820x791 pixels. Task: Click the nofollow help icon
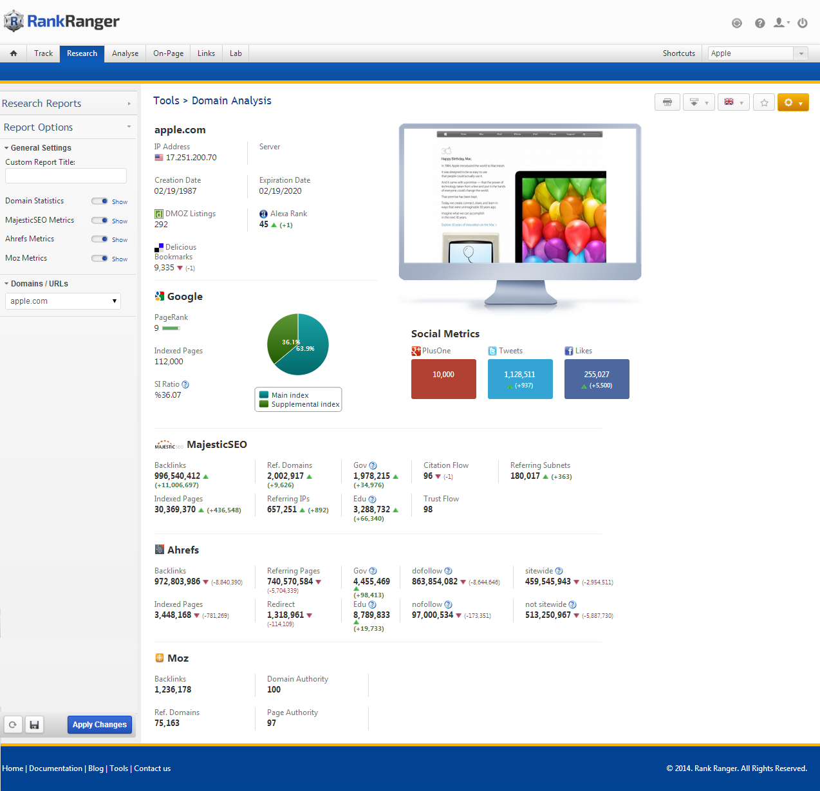tap(448, 604)
